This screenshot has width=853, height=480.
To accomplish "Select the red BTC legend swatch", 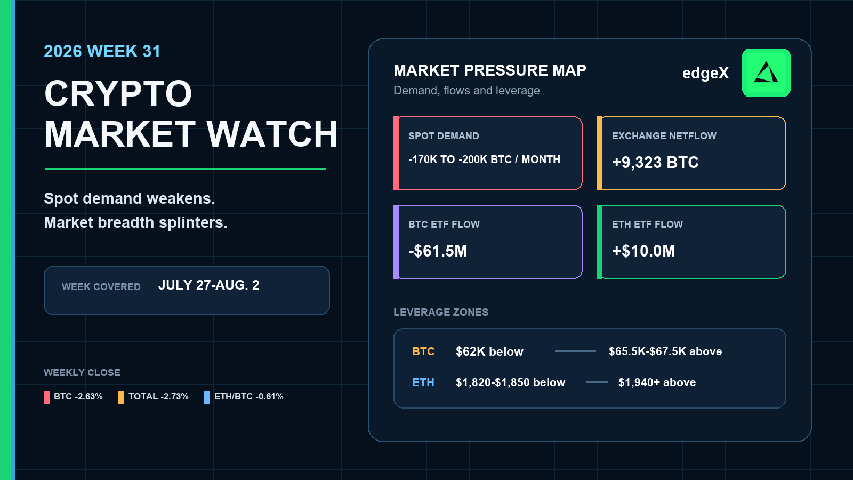I will point(46,397).
